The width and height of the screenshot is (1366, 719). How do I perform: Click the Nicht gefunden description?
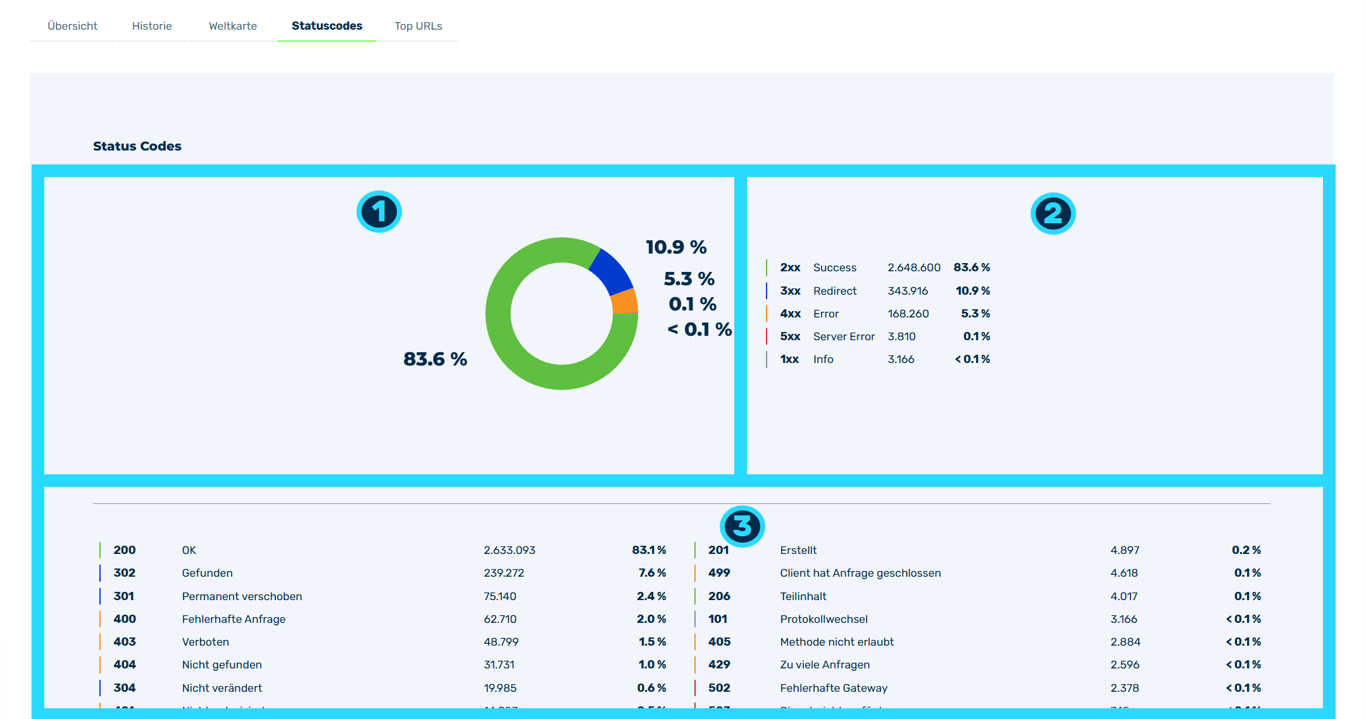(222, 665)
